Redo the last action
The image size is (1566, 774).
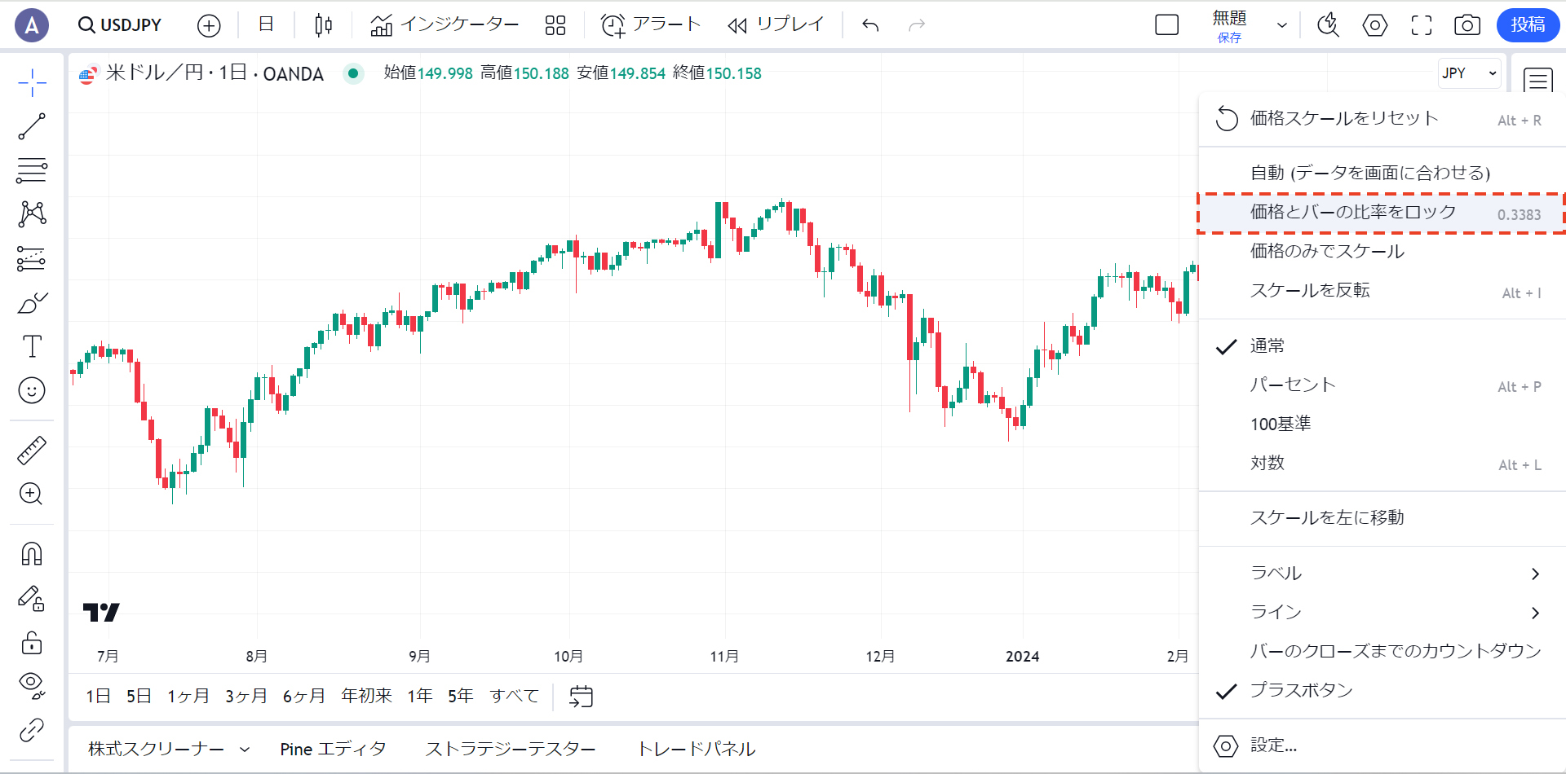(x=917, y=25)
